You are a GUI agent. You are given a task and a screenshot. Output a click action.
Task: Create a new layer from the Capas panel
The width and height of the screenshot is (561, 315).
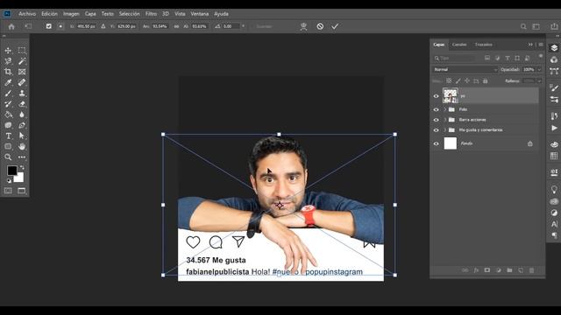tap(521, 270)
